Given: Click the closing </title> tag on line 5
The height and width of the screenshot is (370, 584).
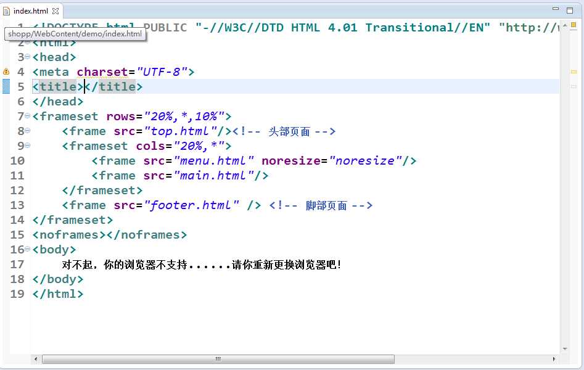Looking at the screenshot, I should 113,86.
